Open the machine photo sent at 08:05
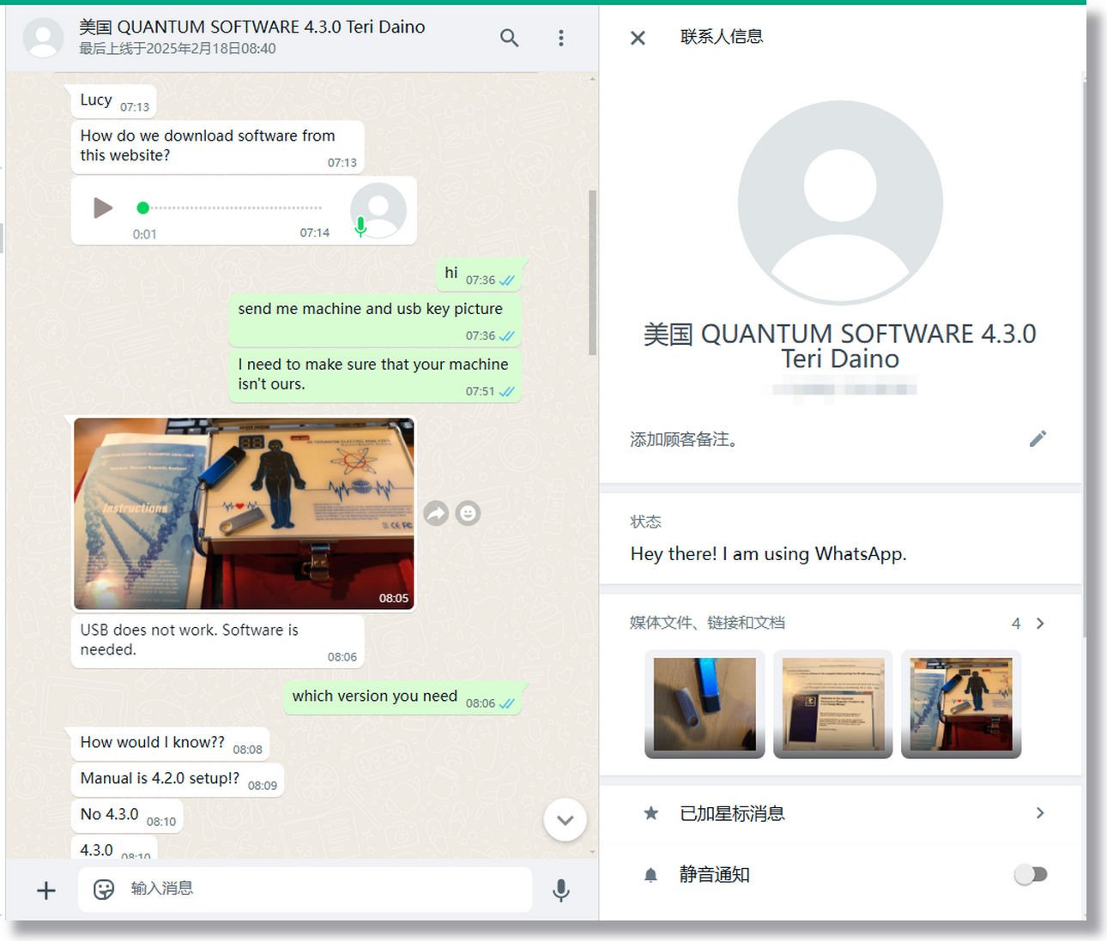The width and height of the screenshot is (1107, 941). (244, 514)
